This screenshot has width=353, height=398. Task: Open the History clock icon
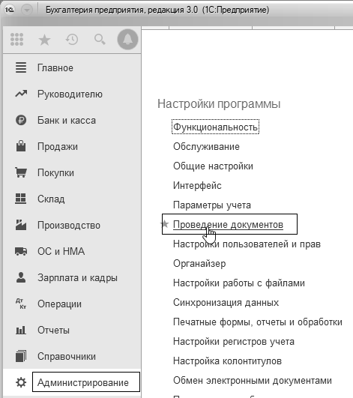pos(72,40)
